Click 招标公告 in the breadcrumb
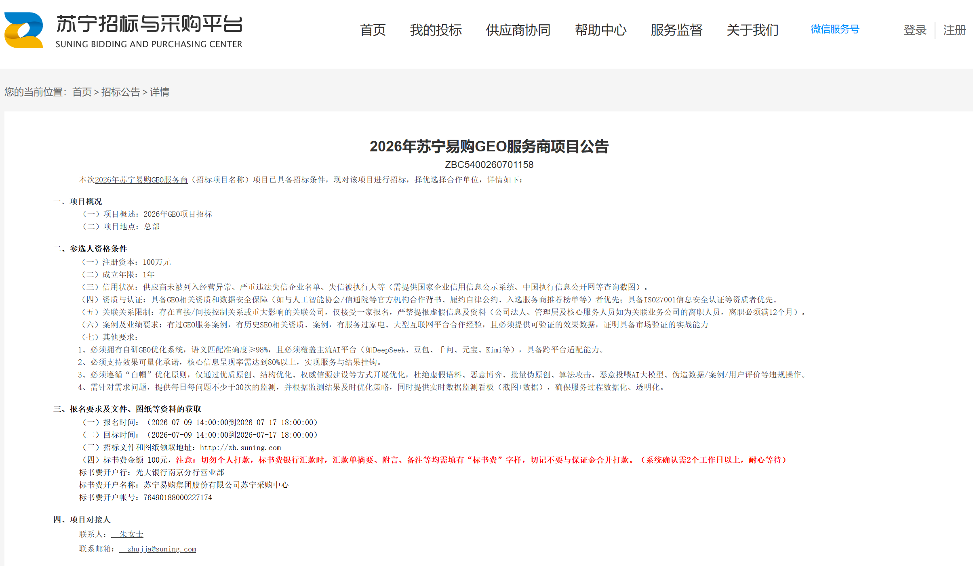 pos(120,92)
